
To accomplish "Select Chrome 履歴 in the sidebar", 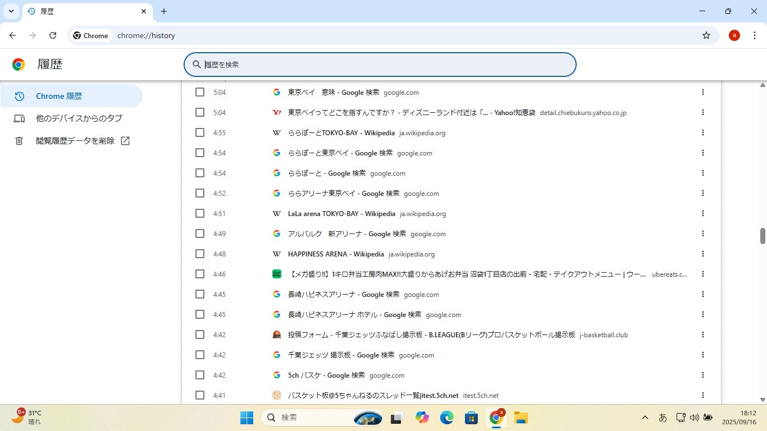I will tap(59, 96).
